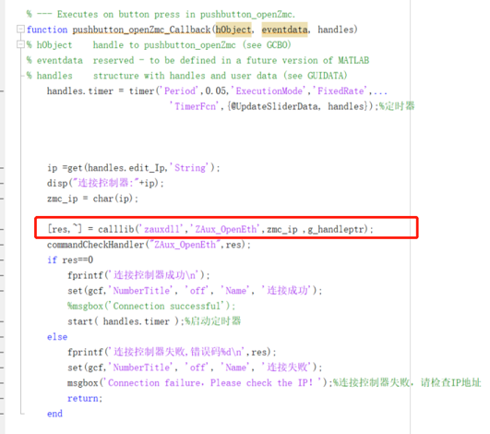Viewport: 490px width, 434px height.
Task: Click the end keyword closing the function
Action: coord(54,414)
